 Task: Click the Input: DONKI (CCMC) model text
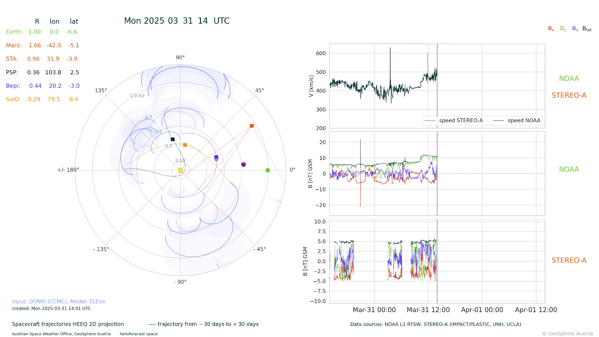tap(58, 301)
